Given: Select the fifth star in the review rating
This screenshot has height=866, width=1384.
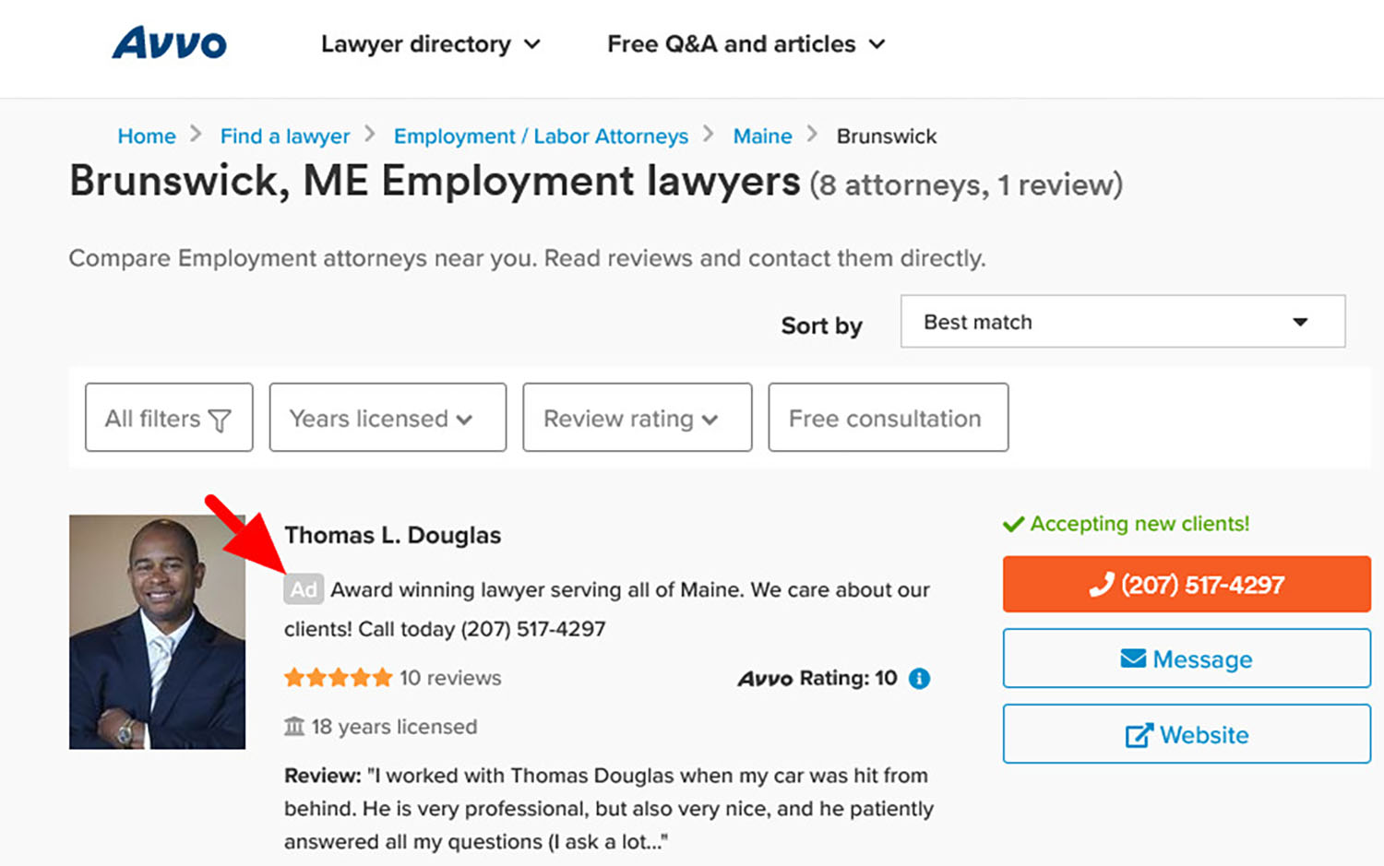Looking at the screenshot, I should click(x=383, y=676).
